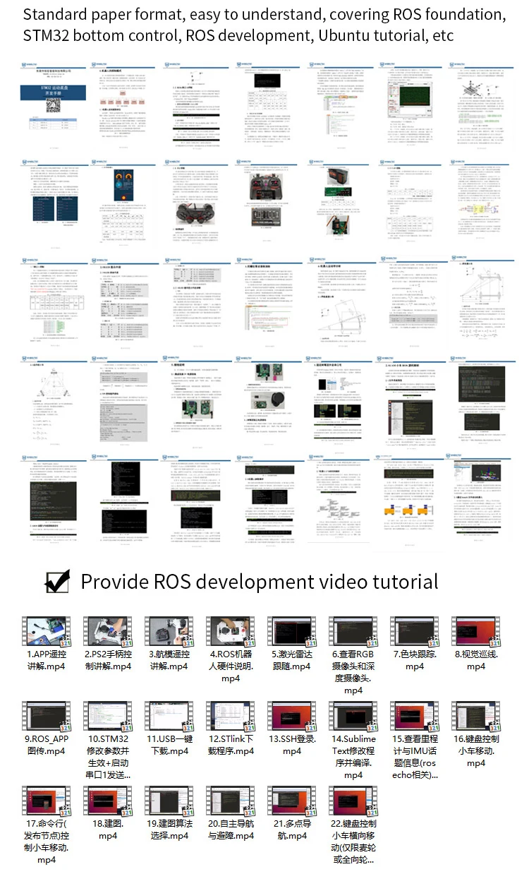Image resolution: width=529 pixels, height=874 pixels.
Task: Select the 21.多点导航.mp4 file name
Action: 291,830
